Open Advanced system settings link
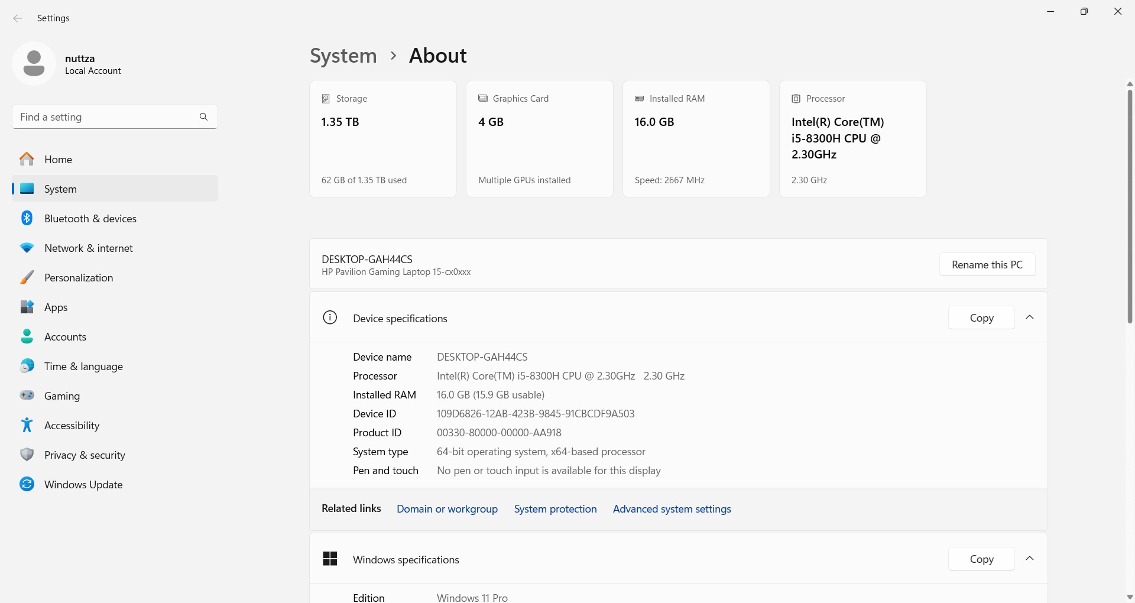Image resolution: width=1135 pixels, height=603 pixels. click(672, 509)
